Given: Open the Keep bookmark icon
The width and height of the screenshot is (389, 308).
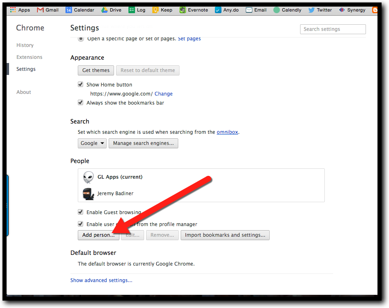Looking at the screenshot, I should point(155,10).
